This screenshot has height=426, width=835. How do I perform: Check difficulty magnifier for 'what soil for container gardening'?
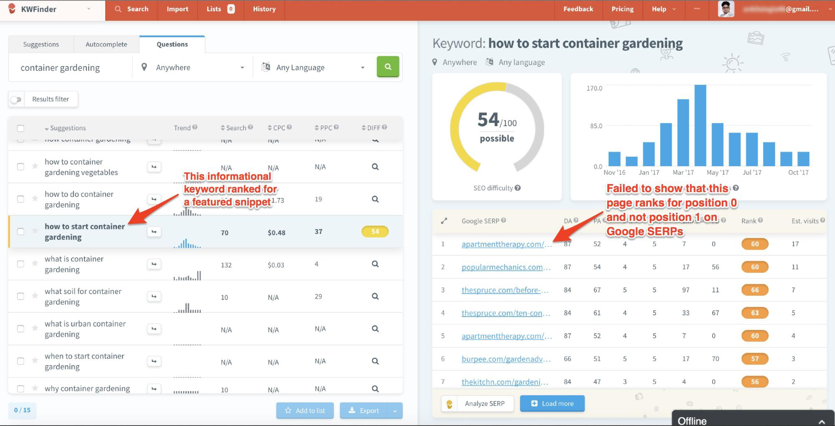pos(375,297)
